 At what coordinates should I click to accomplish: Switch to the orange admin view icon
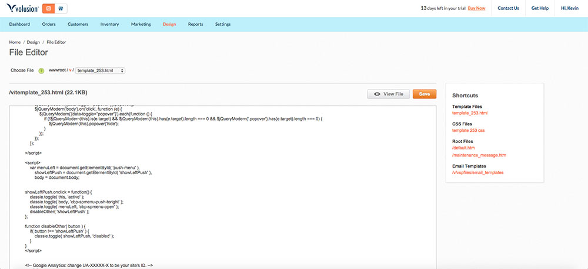click(x=48, y=8)
